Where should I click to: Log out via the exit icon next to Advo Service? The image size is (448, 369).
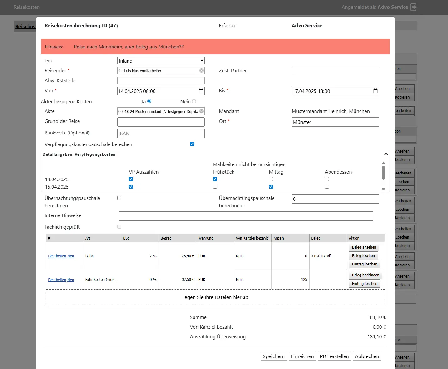414,7
